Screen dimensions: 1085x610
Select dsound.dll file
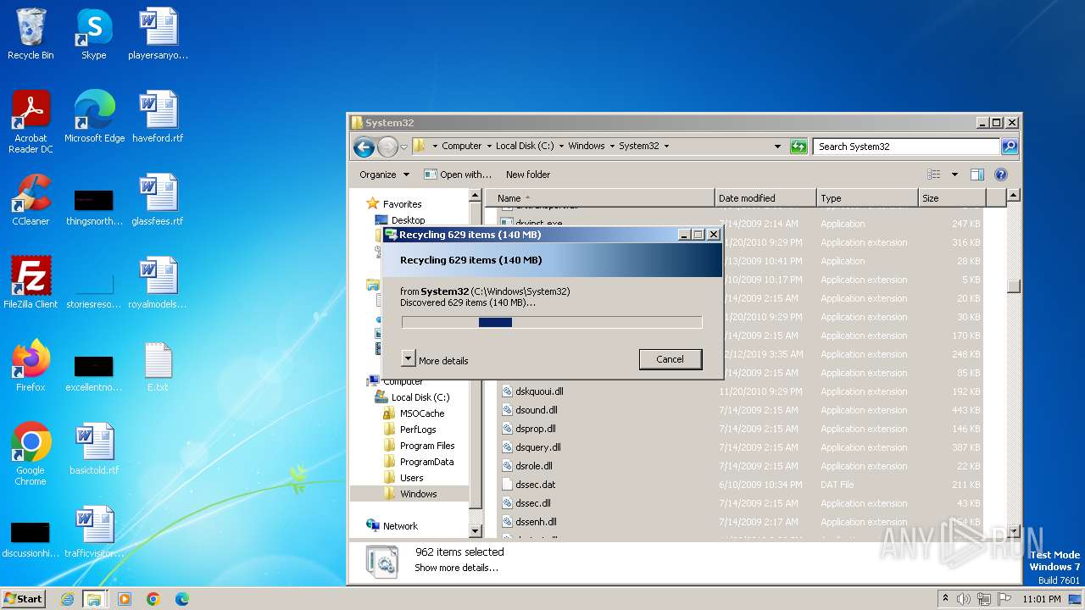click(x=536, y=410)
